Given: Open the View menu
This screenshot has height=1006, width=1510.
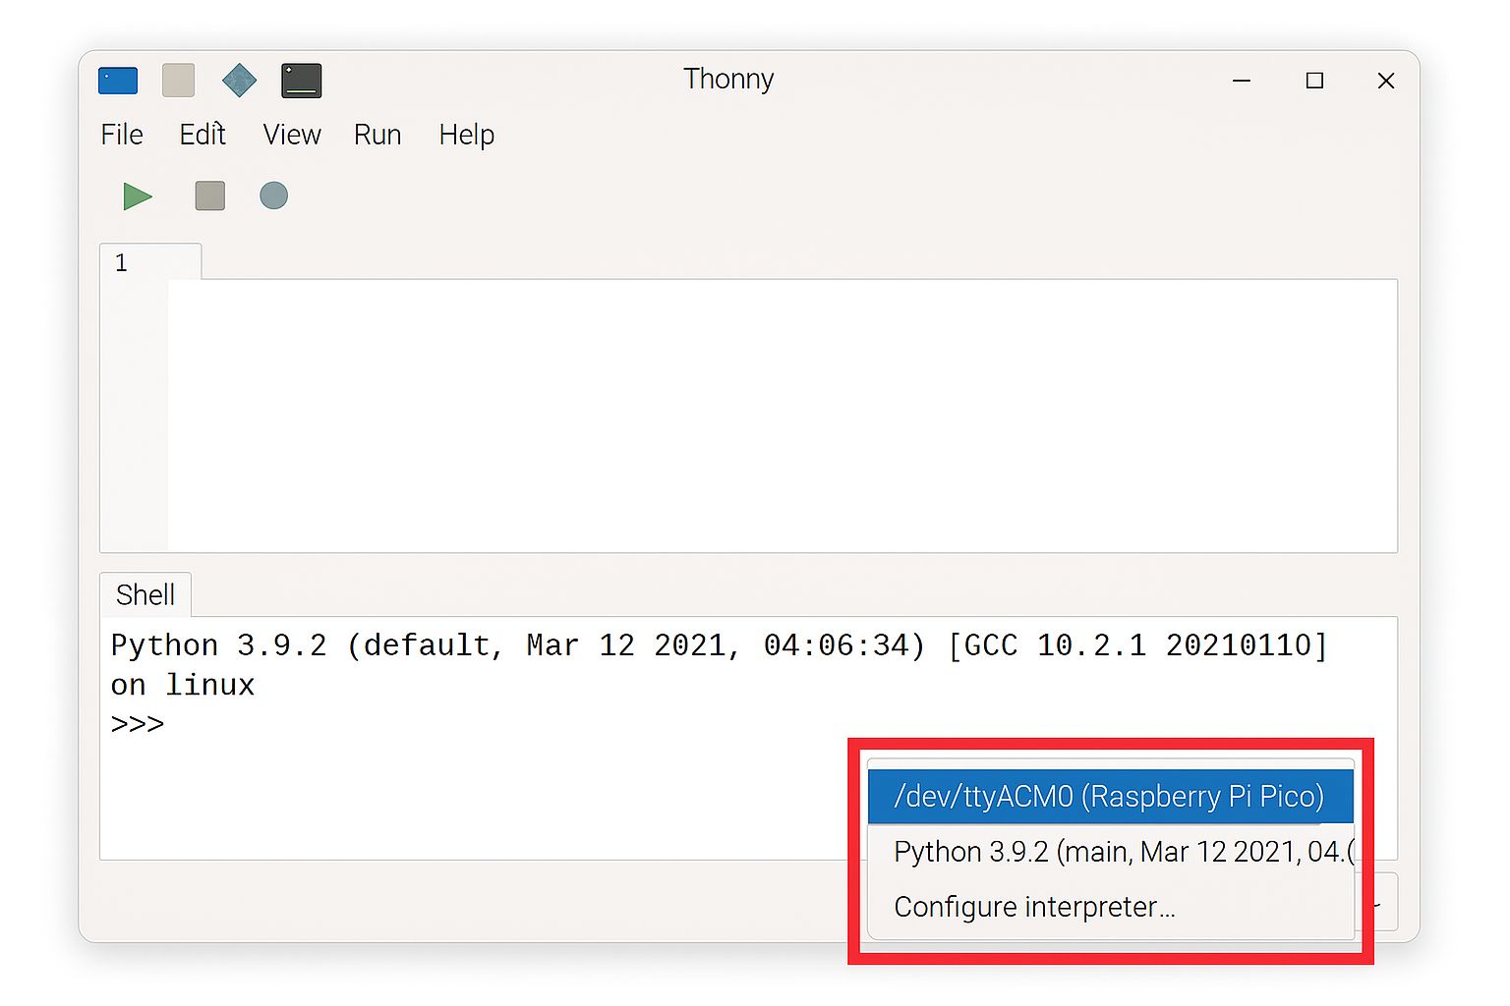Looking at the screenshot, I should 292,135.
